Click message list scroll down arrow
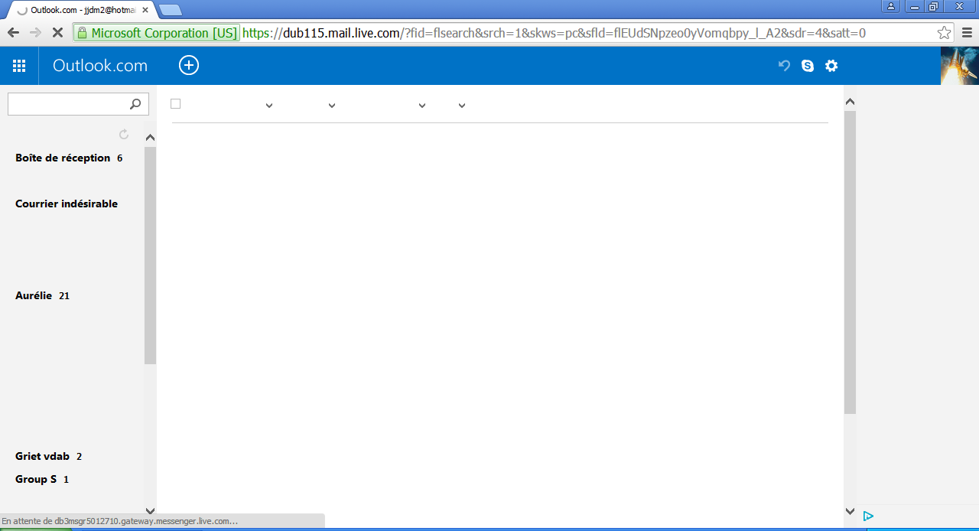Screen dimensions: 979x531 (850, 510)
